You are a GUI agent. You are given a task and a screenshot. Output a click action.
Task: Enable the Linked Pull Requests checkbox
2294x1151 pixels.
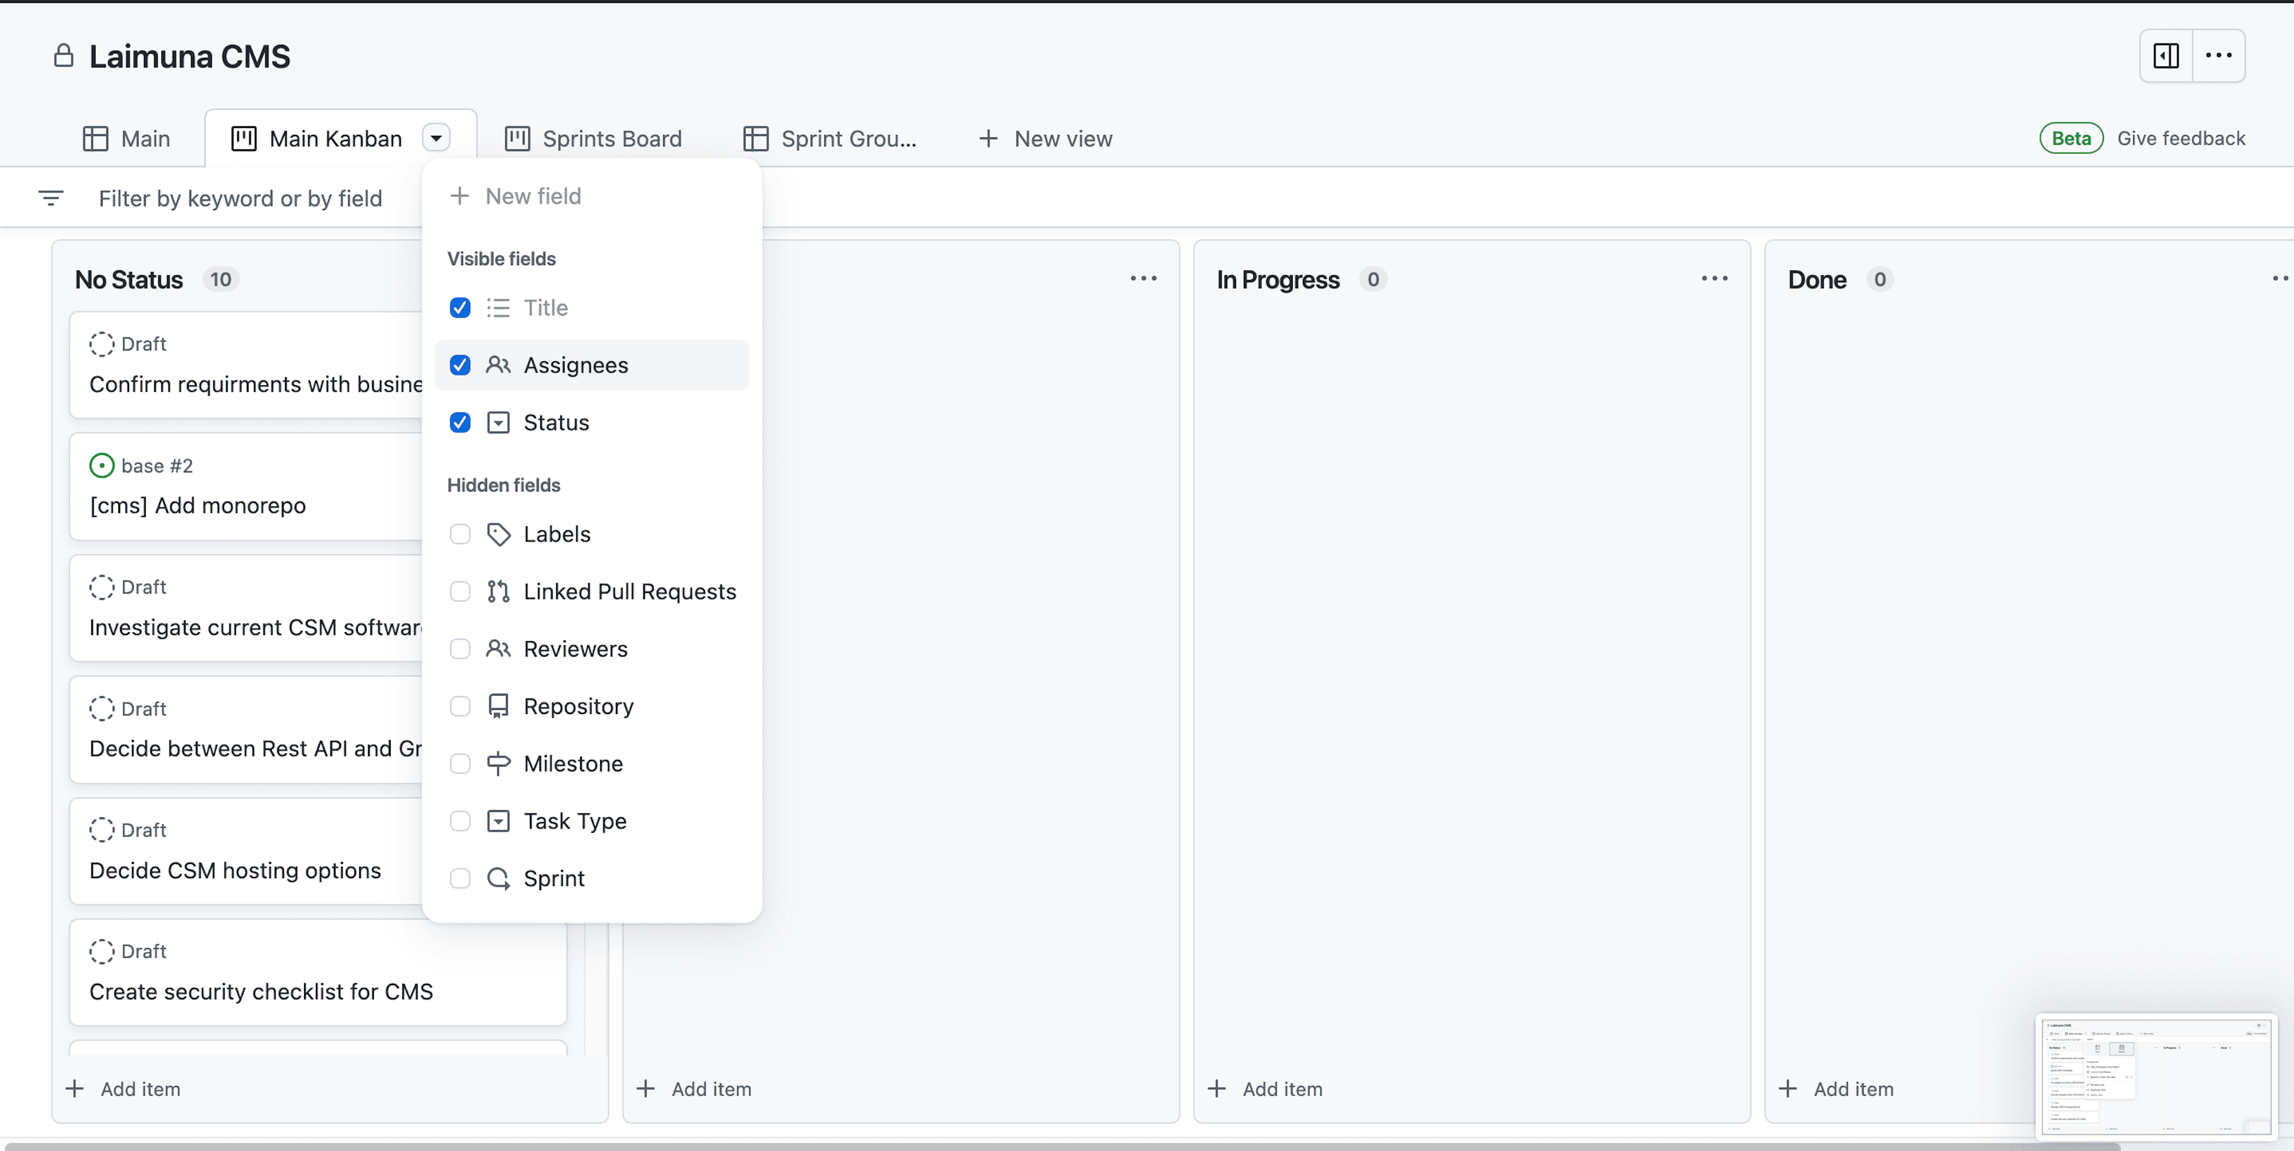point(461,592)
